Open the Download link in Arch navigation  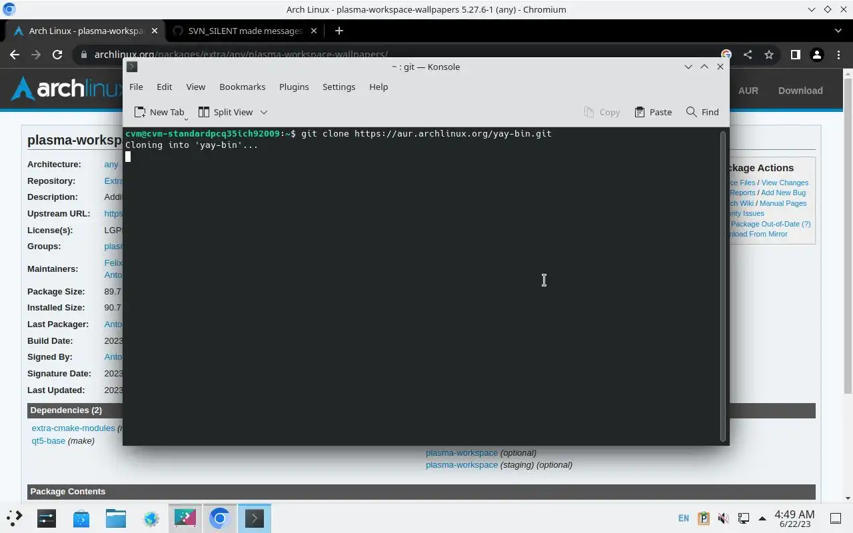click(x=800, y=91)
